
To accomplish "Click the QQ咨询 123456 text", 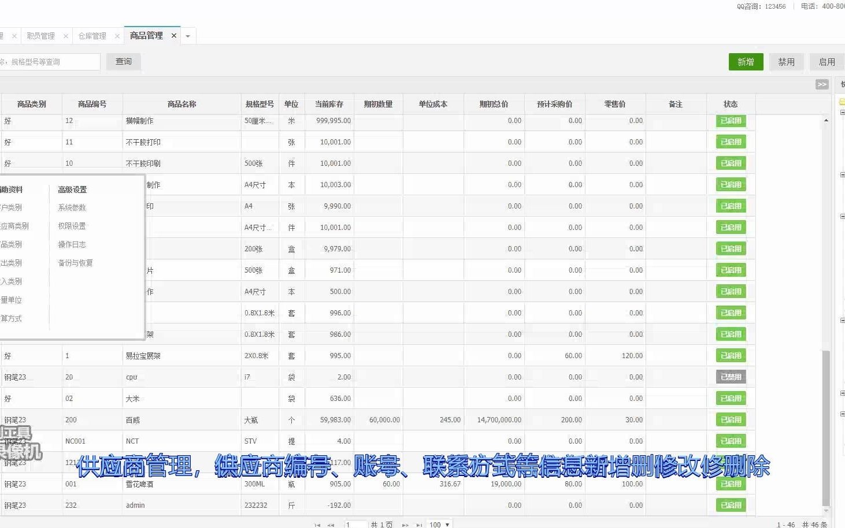I will click(x=761, y=6).
